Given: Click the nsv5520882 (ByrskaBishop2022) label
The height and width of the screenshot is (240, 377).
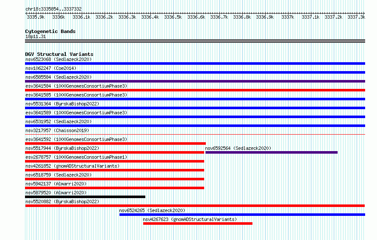Looking at the screenshot, I should click(x=62, y=201).
